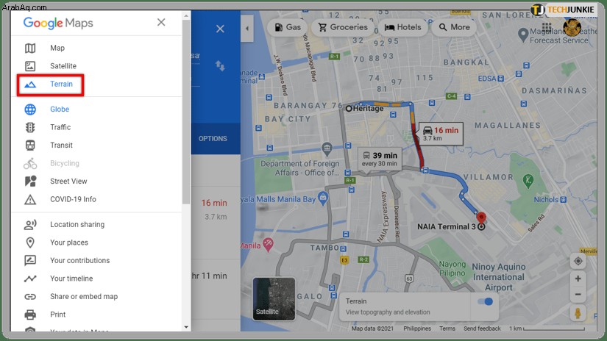Click the Transit train icon

[x=30, y=146]
